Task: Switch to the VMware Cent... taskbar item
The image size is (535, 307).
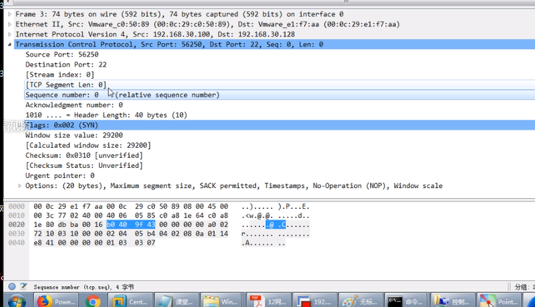Action: 131,300
